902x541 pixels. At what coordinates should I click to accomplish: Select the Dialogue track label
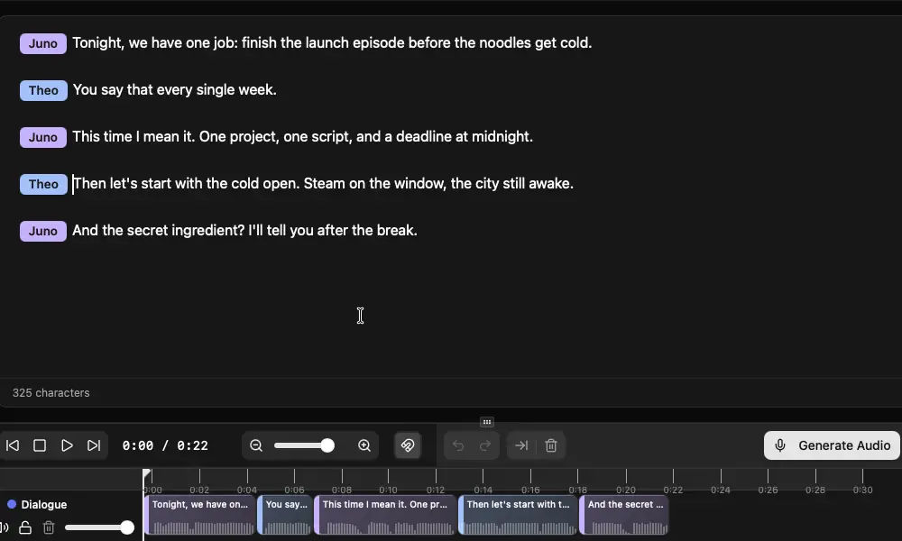point(43,504)
